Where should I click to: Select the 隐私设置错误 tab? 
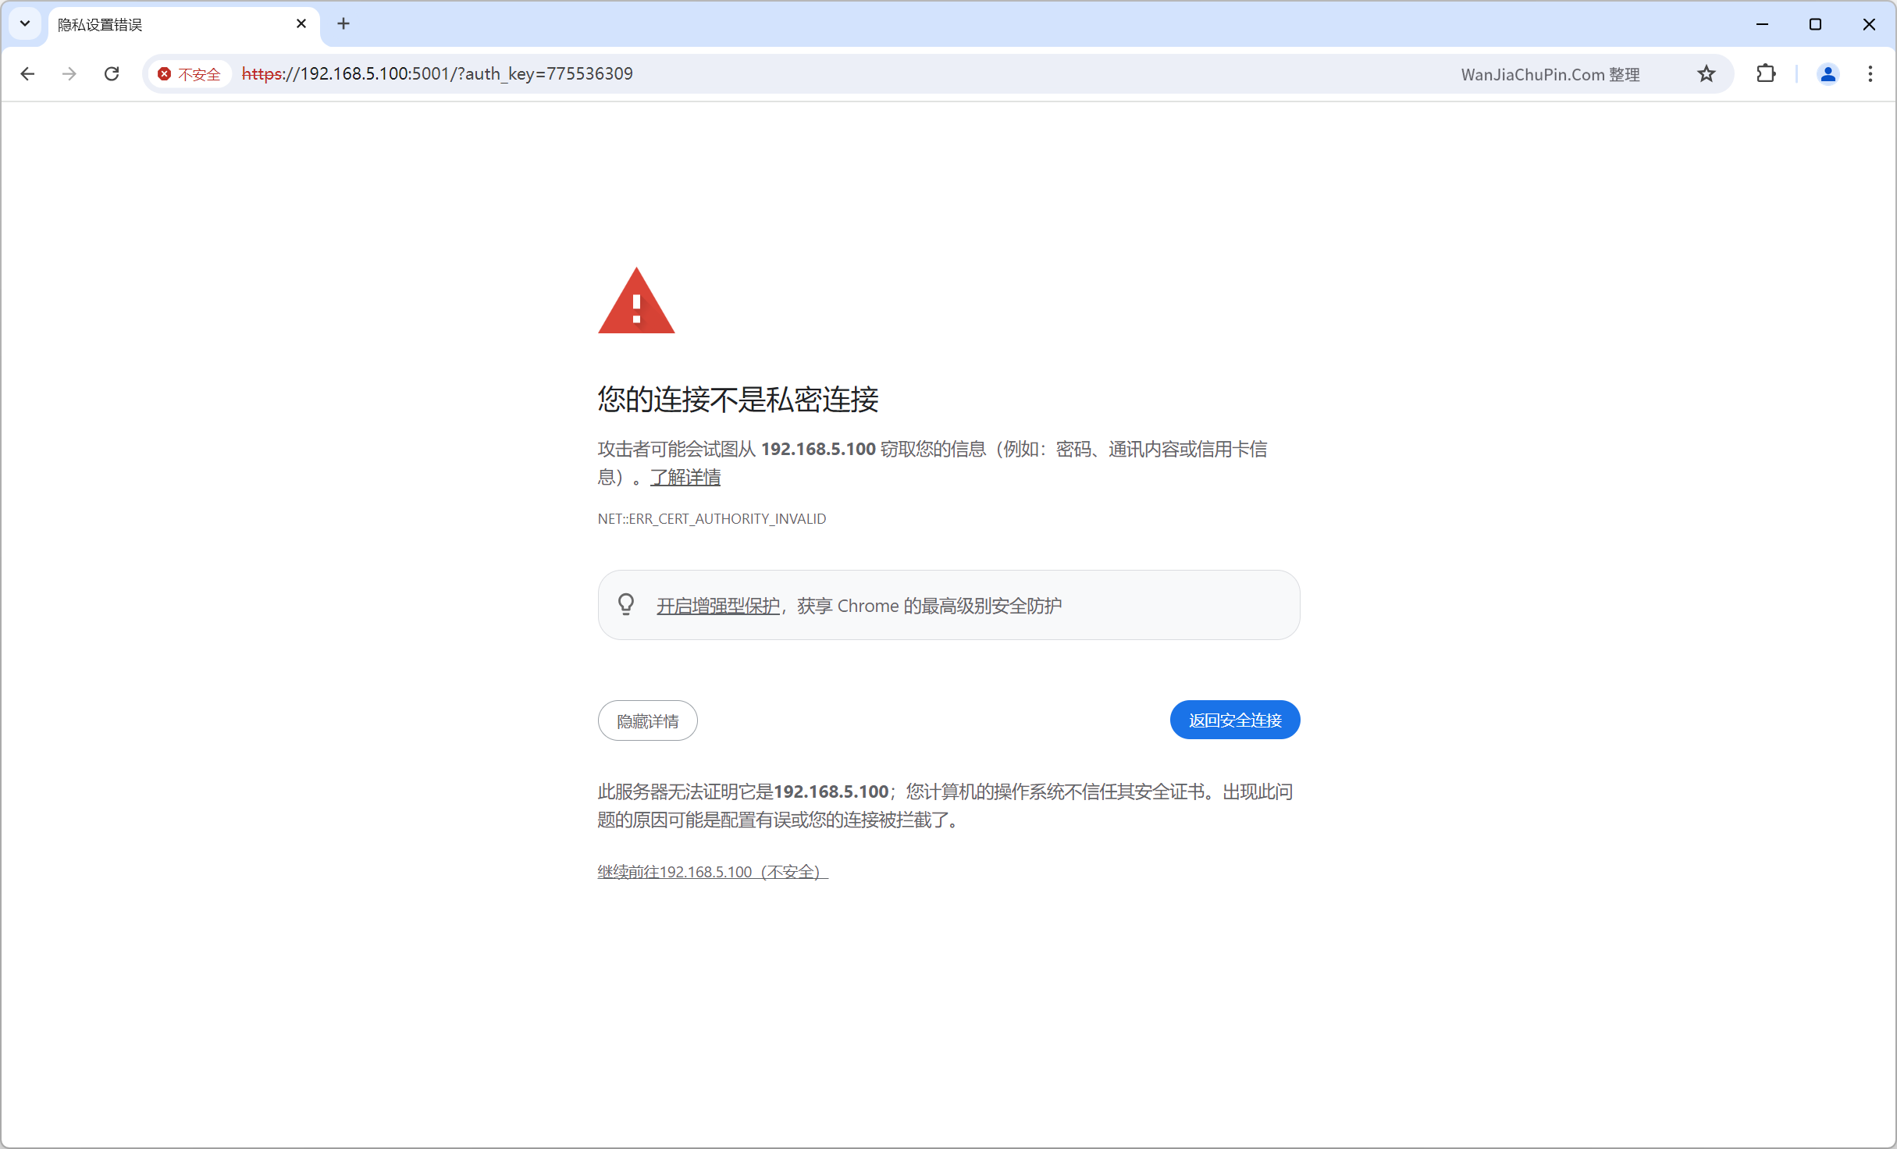tap(184, 26)
